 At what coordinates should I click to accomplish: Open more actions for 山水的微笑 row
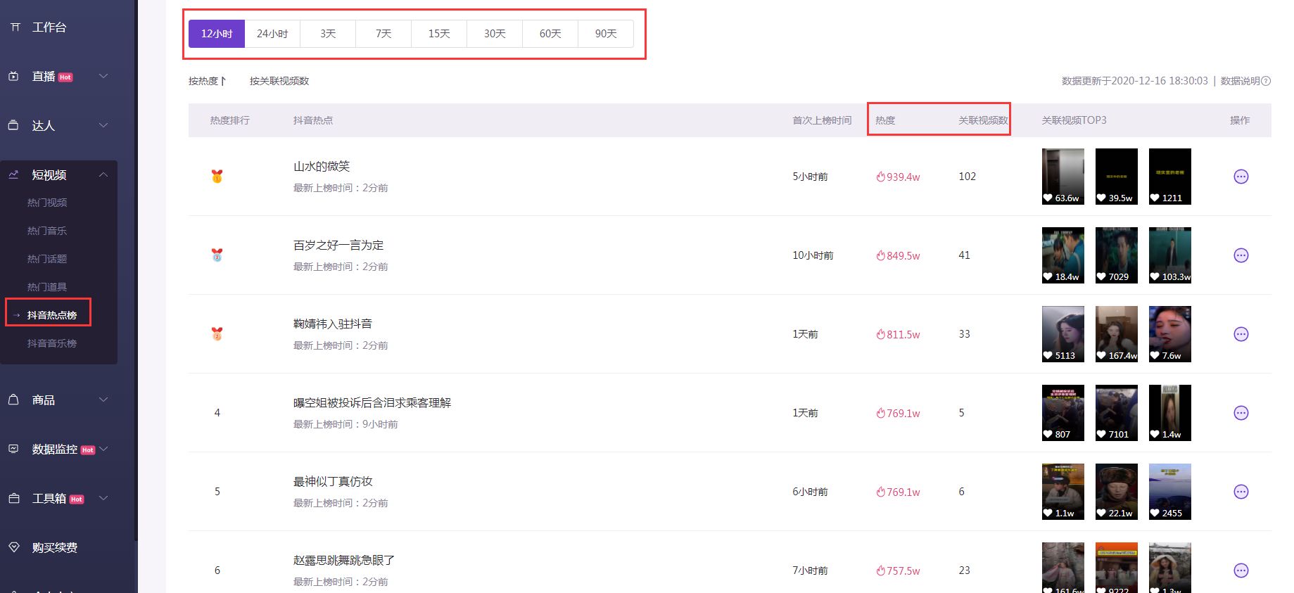click(1241, 177)
